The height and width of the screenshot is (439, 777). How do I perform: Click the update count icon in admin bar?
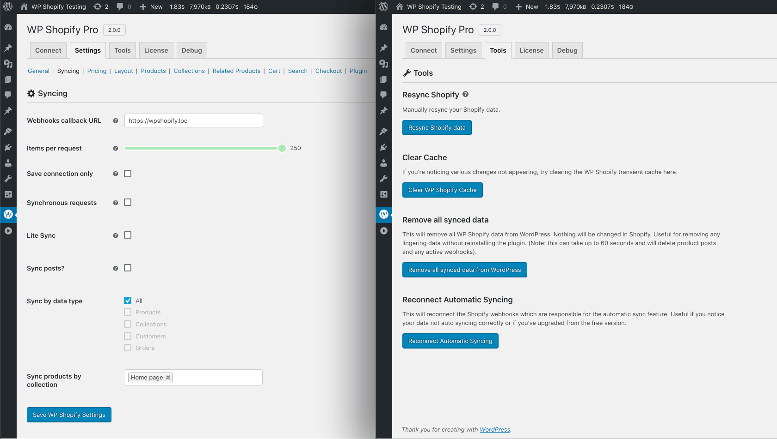pyautogui.click(x=96, y=6)
